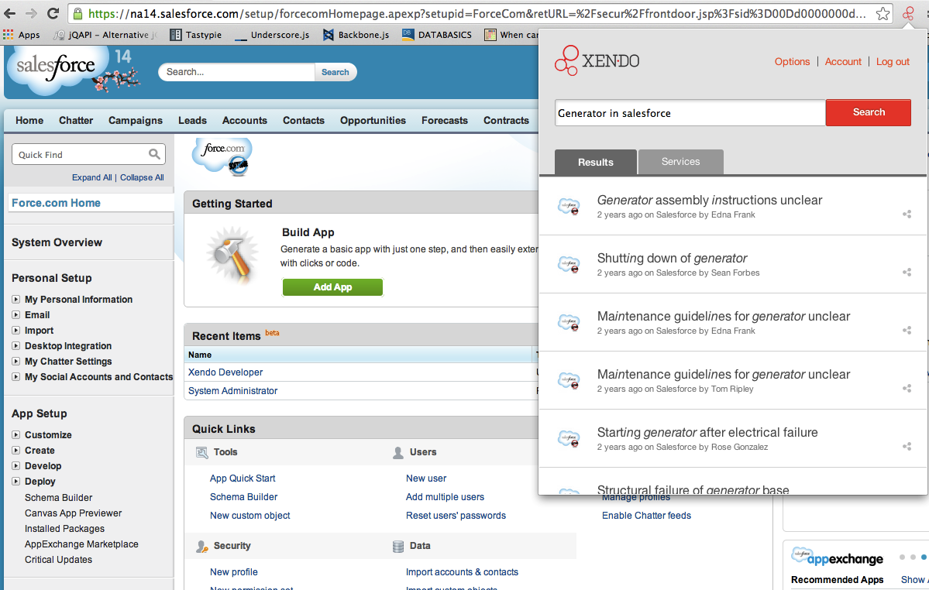This screenshot has height=590, width=929.
Task: Expand the Customize tree node
Action: pyautogui.click(x=16, y=434)
